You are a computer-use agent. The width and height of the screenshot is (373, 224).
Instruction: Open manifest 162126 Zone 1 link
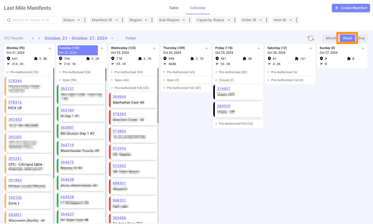click(15, 197)
